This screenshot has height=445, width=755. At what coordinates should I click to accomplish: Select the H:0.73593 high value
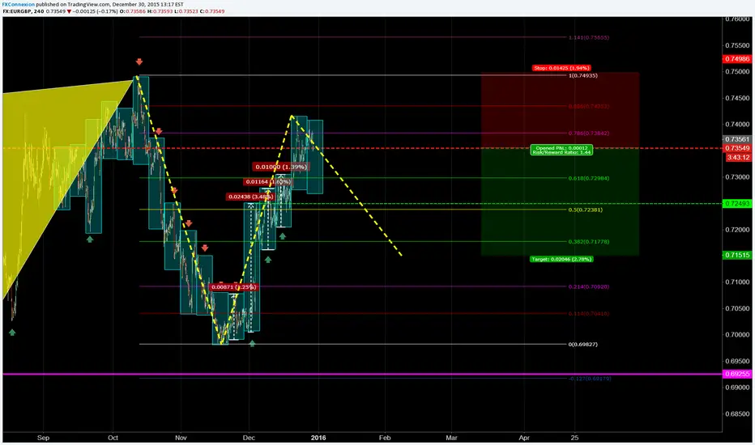coord(160,11)
